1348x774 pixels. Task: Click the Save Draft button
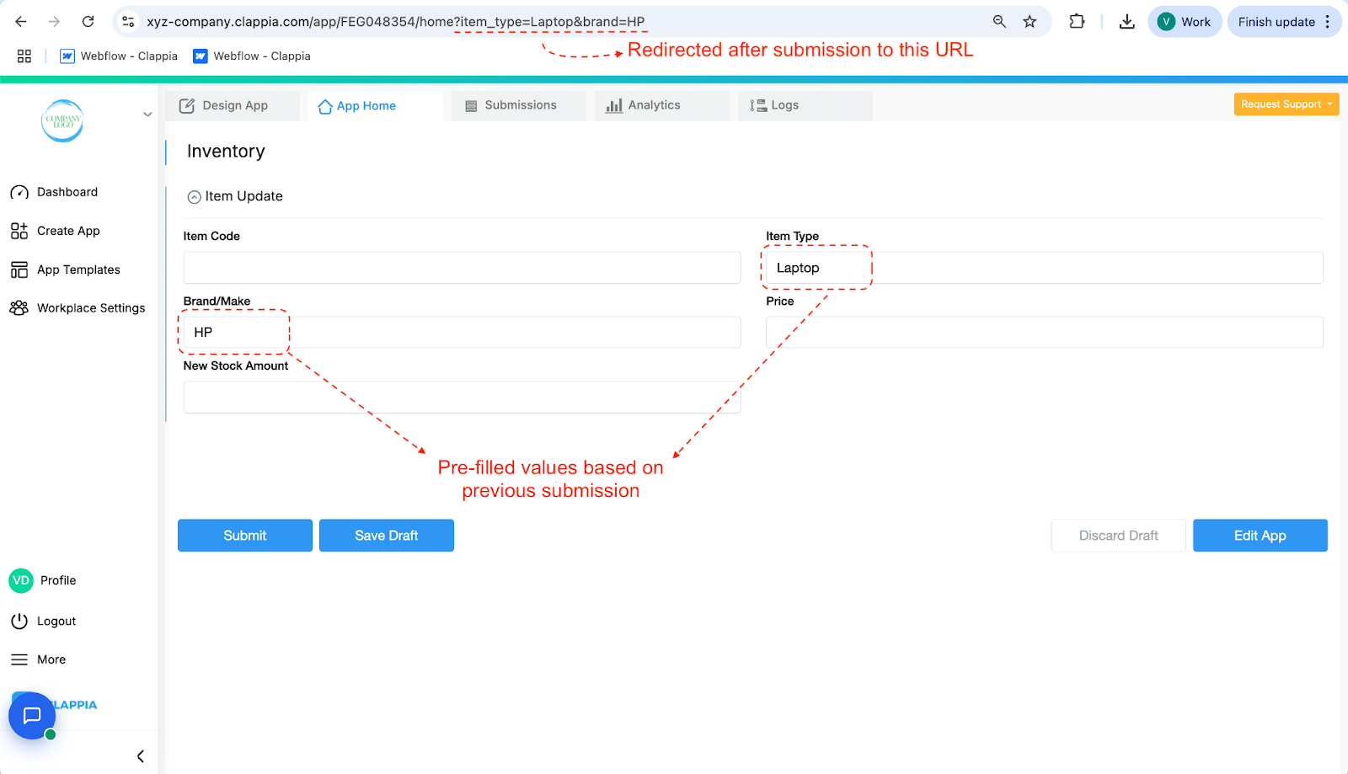387,536
